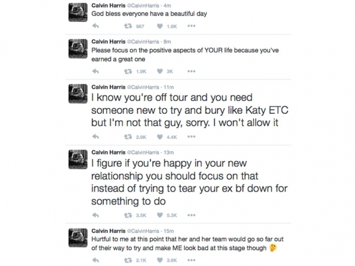Screen dimensions: 355x266
Task: Open more options on the 11m tweet
Action: click(191, 136)
